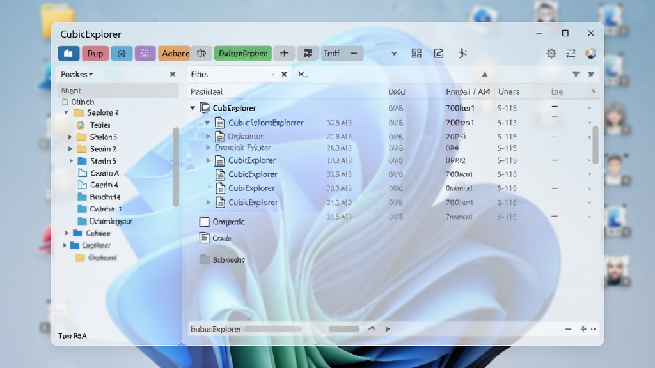
Task: Click the blue circular refresh toolbar icon
Action: coord(122,54)
